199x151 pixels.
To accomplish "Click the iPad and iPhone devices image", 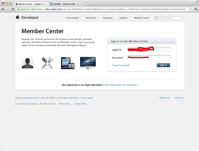I will coord(68,63).
